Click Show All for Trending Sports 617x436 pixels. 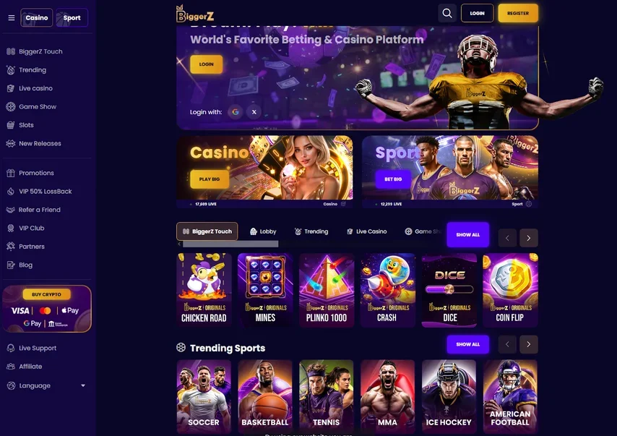pos(468,344)
